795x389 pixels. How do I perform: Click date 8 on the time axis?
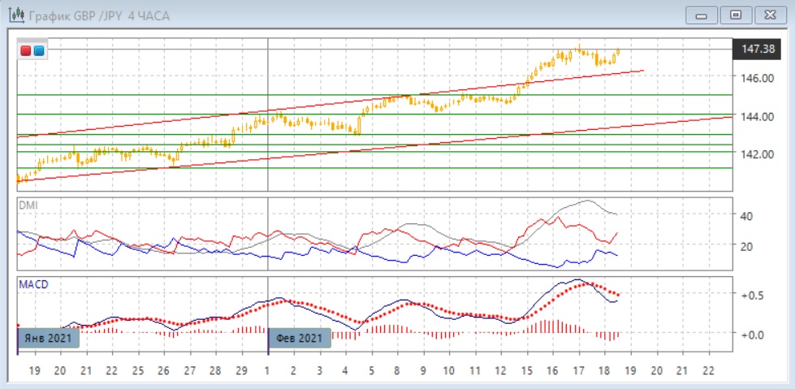tap(396, 370)
